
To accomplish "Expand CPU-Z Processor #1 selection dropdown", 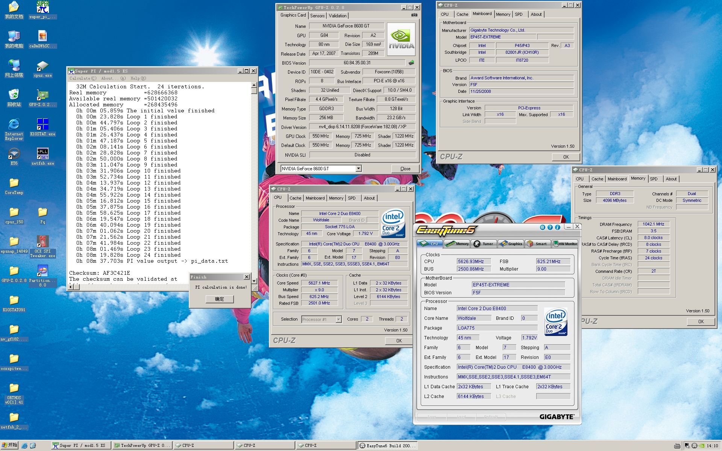I will coord(338,319).
